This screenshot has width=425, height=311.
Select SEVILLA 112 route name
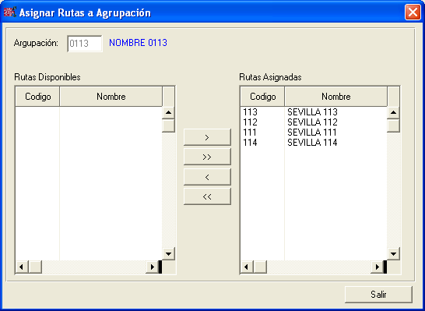(312, 122)
